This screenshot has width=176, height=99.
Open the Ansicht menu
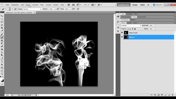pyautogui.click(x=48, y=5)
